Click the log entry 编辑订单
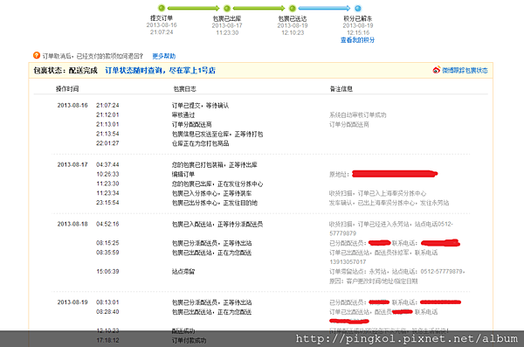This screenshot has width=524, height=347. click(x=183, y=174)
